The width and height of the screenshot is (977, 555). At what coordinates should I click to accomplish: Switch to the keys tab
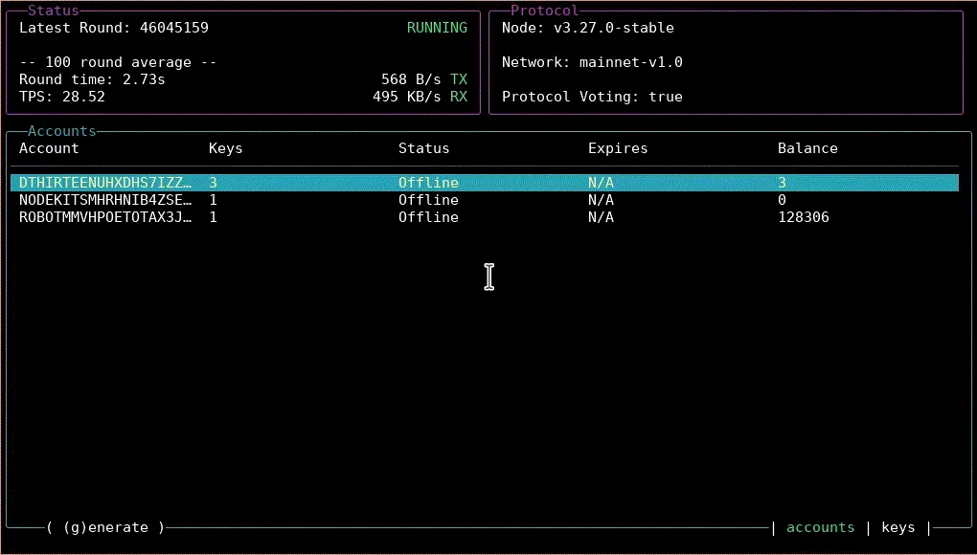coord(898,527)
